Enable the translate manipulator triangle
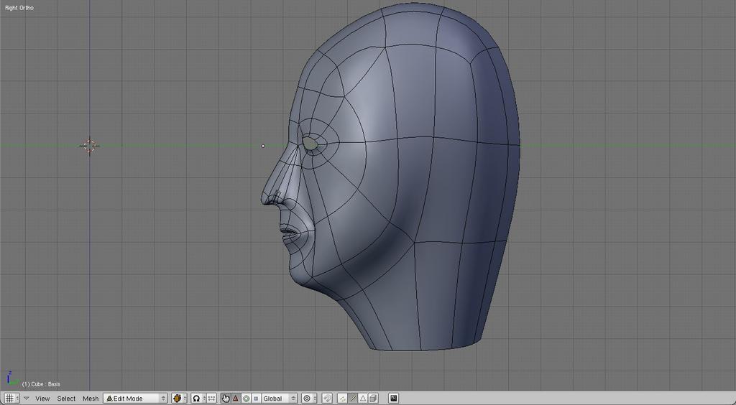Screen dimensions: 736x405 pos(236,399)
